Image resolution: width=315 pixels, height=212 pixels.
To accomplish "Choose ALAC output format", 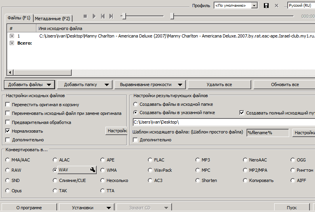I will point(55,160).
